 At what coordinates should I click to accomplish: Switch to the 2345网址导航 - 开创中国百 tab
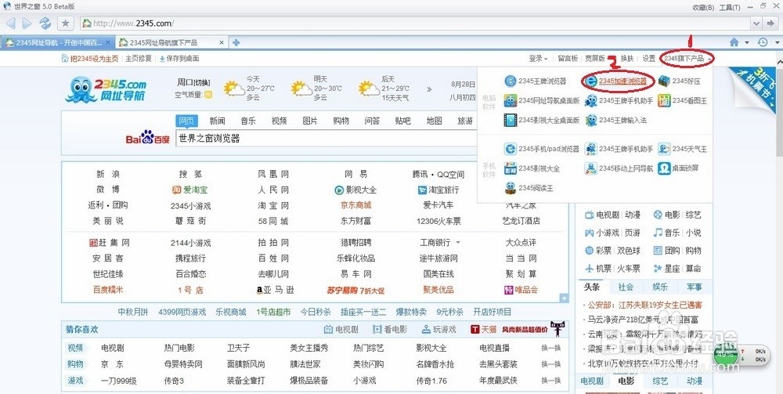(x=57, y=42)
